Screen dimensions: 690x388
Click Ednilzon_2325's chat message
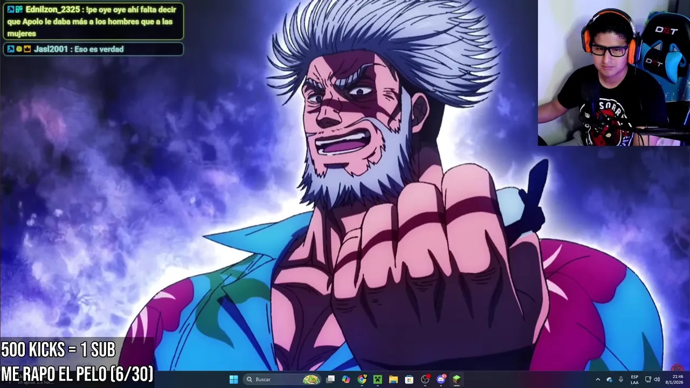[93, 22]
